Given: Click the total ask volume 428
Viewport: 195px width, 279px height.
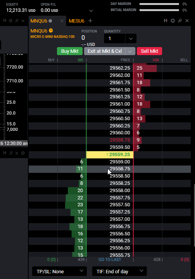Looking at the screenshot, I should pos(157,259).
